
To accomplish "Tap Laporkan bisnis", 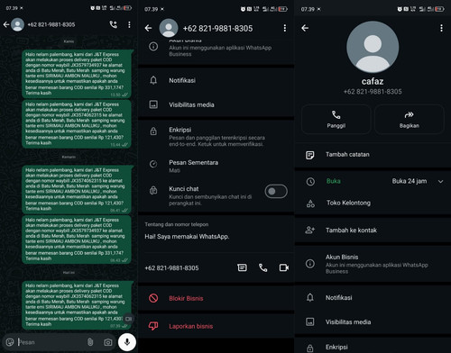I will coord(216,326).
